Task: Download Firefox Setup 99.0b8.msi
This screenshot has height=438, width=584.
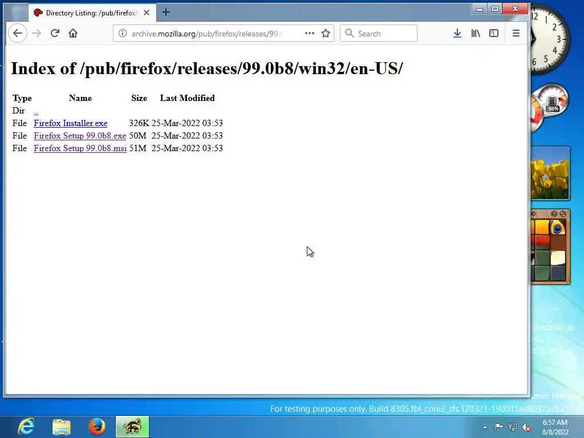Action: tap(80, 148)
